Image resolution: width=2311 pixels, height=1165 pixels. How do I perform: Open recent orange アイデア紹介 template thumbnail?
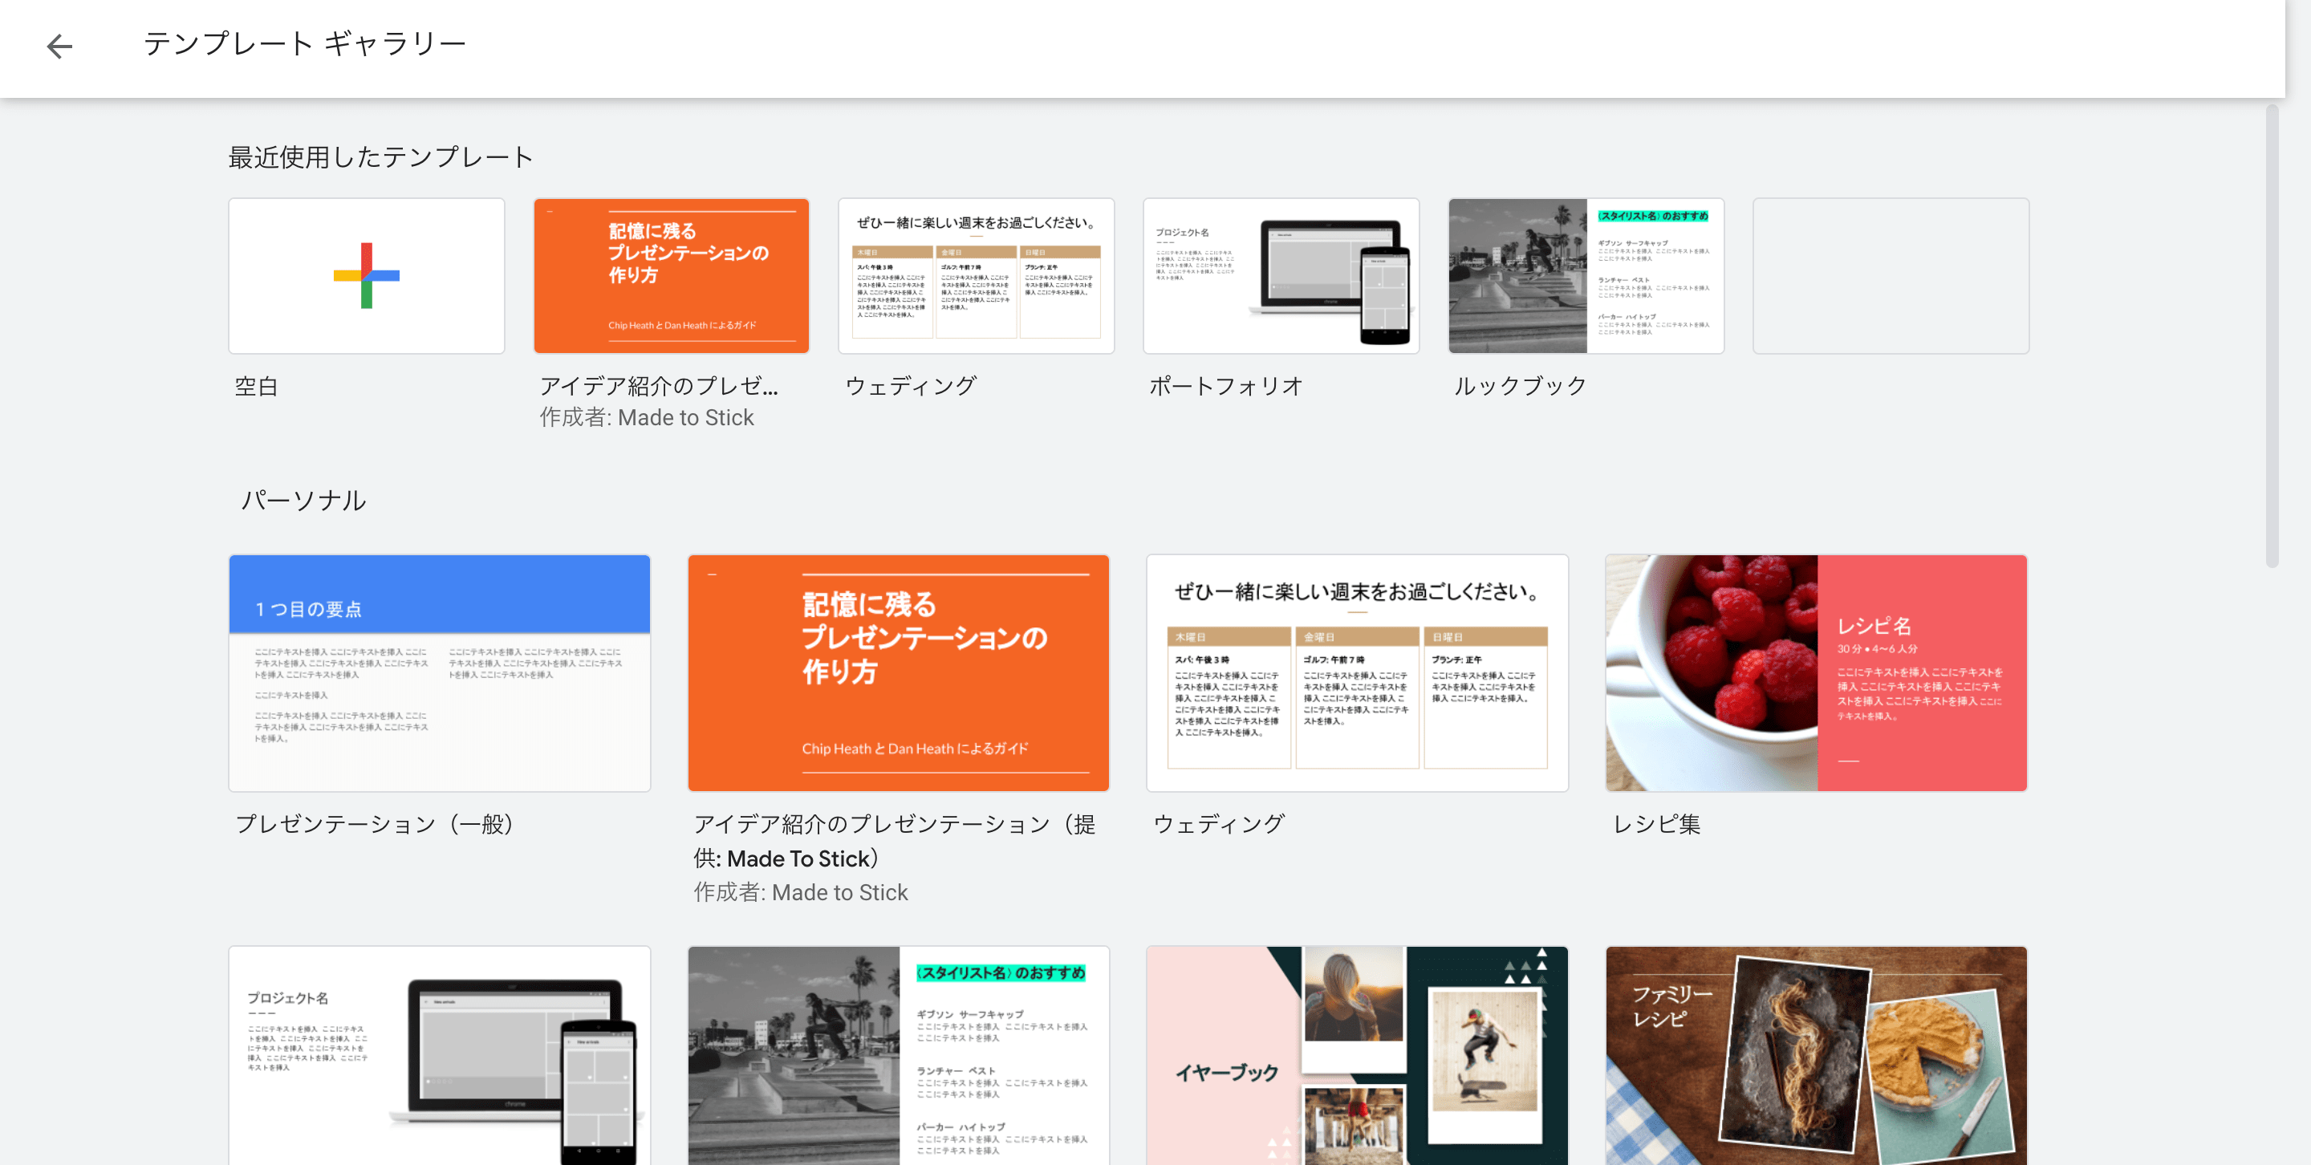[671, 275]
